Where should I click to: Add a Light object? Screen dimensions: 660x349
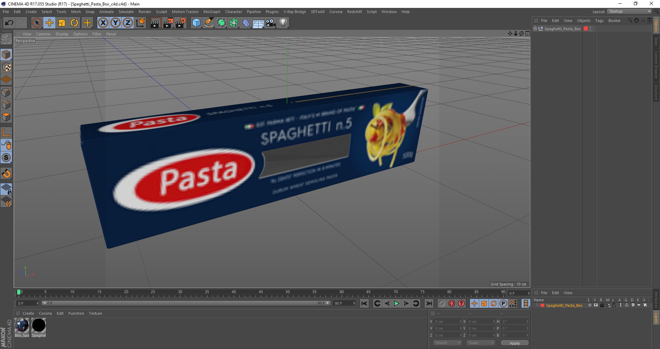[x=283, y=23]
